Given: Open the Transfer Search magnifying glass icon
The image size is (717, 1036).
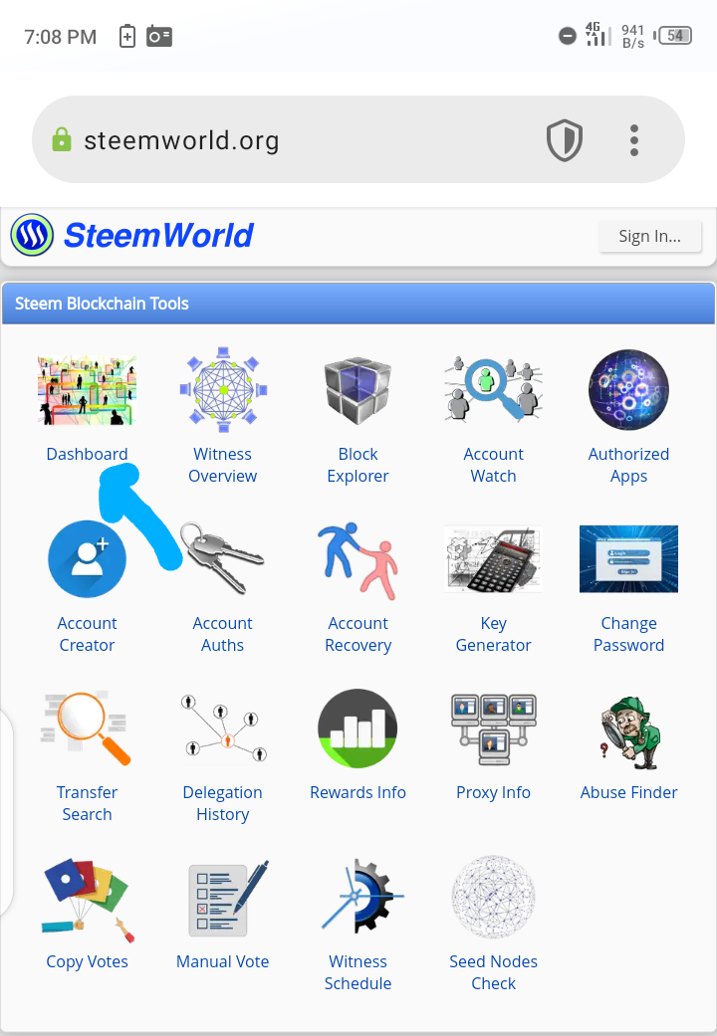Looking at the screenshot, I should point(87,728).
